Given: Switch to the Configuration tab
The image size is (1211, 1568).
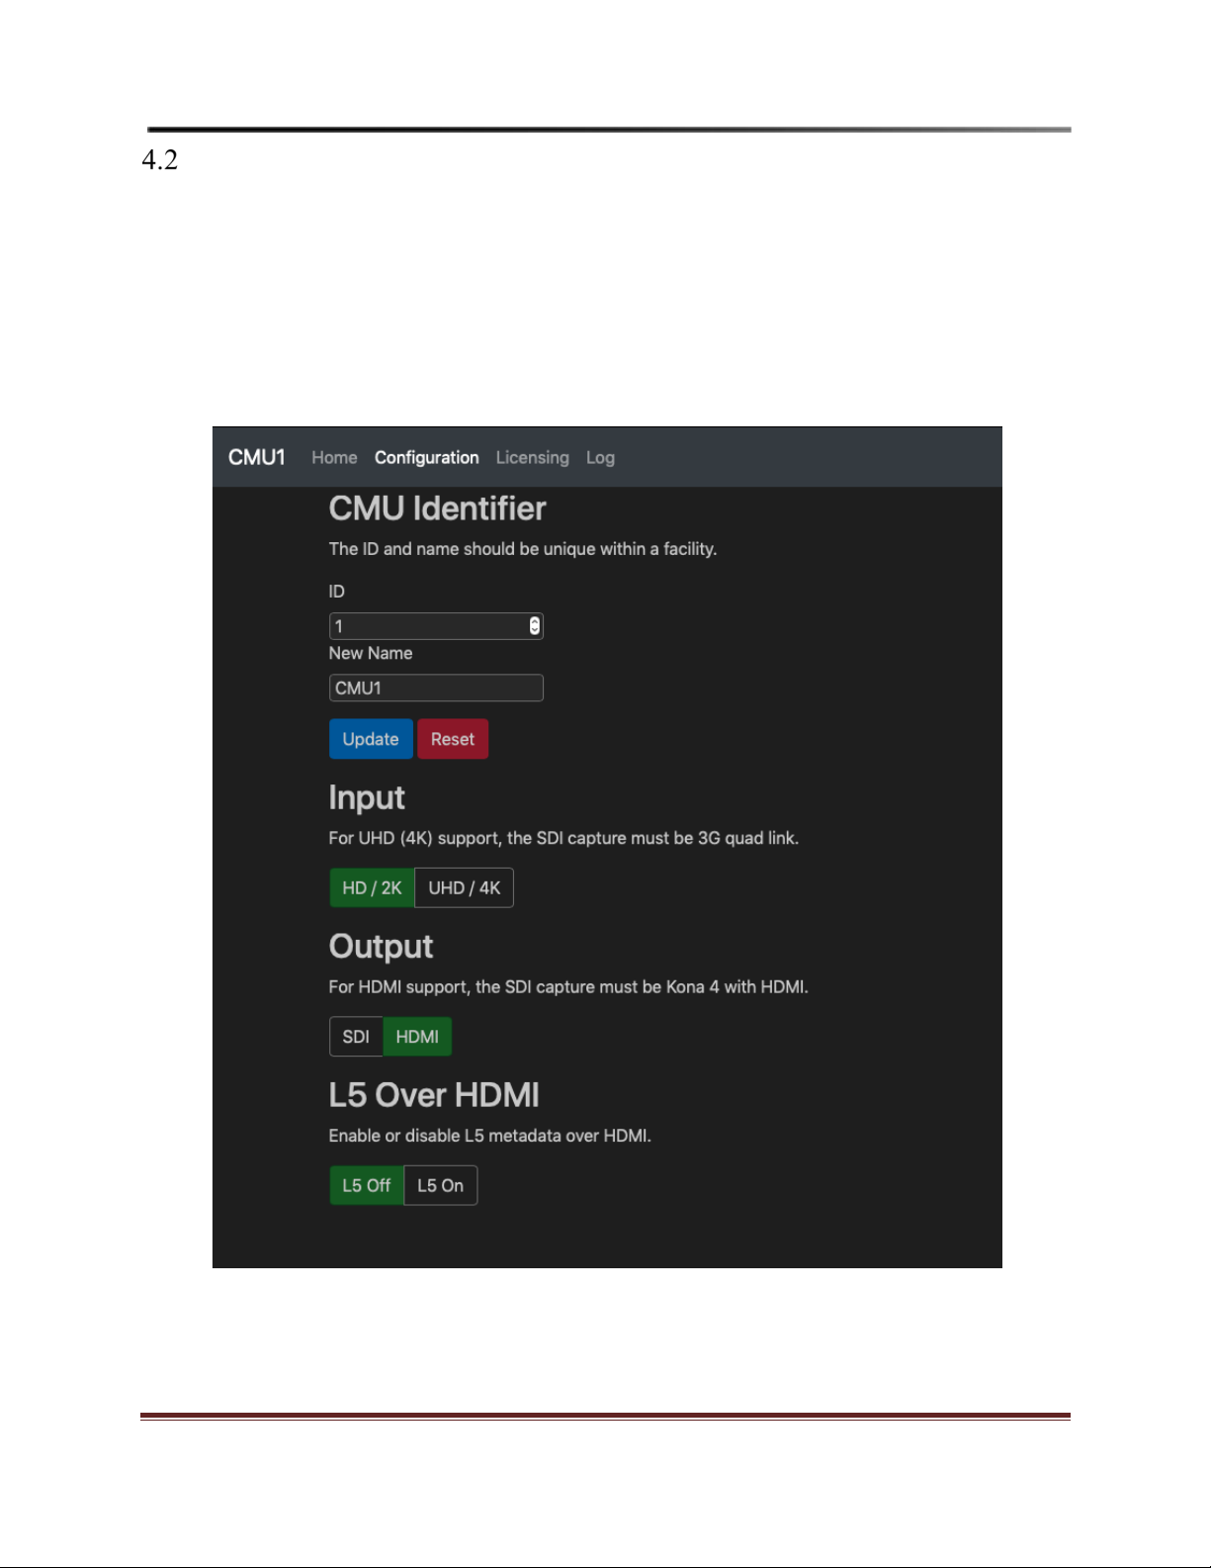Looking at the screenshot, I should [x=426, y=458].
